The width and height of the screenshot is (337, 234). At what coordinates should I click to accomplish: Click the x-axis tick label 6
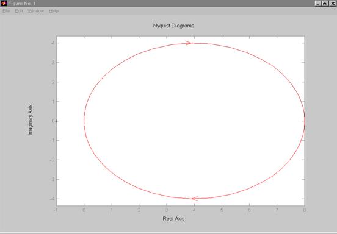(249, 210)
